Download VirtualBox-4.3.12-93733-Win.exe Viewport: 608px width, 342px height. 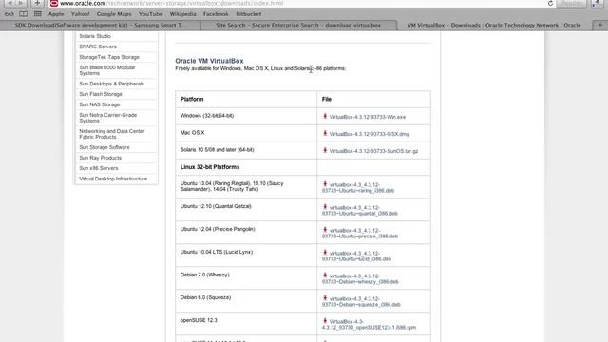368,117
